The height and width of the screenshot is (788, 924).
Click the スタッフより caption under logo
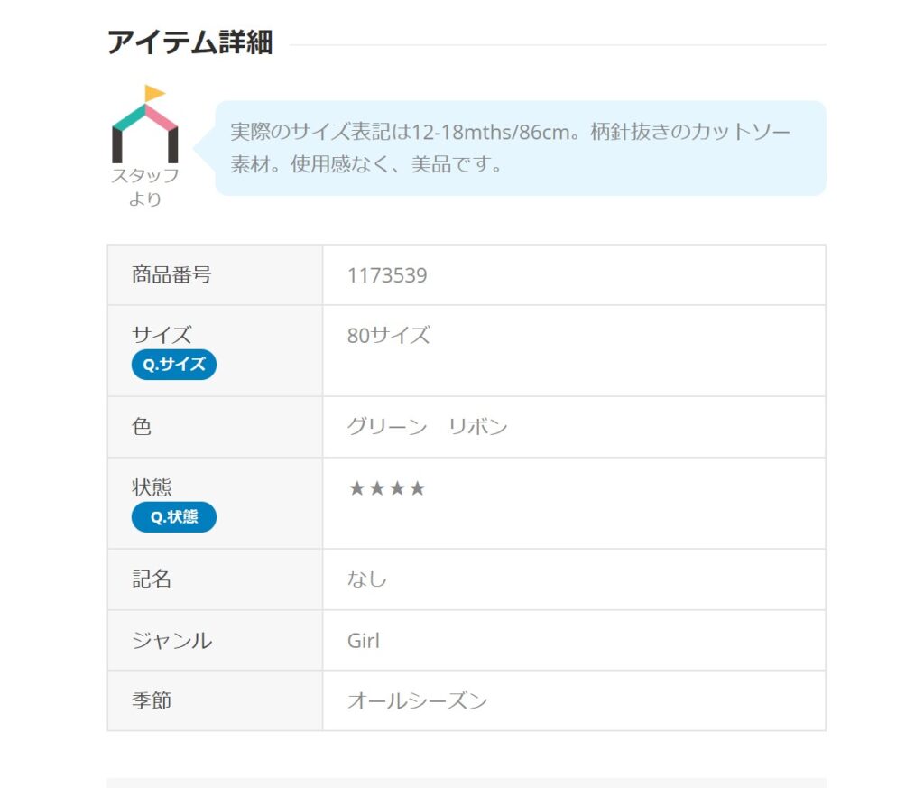(x=145, y=187)
